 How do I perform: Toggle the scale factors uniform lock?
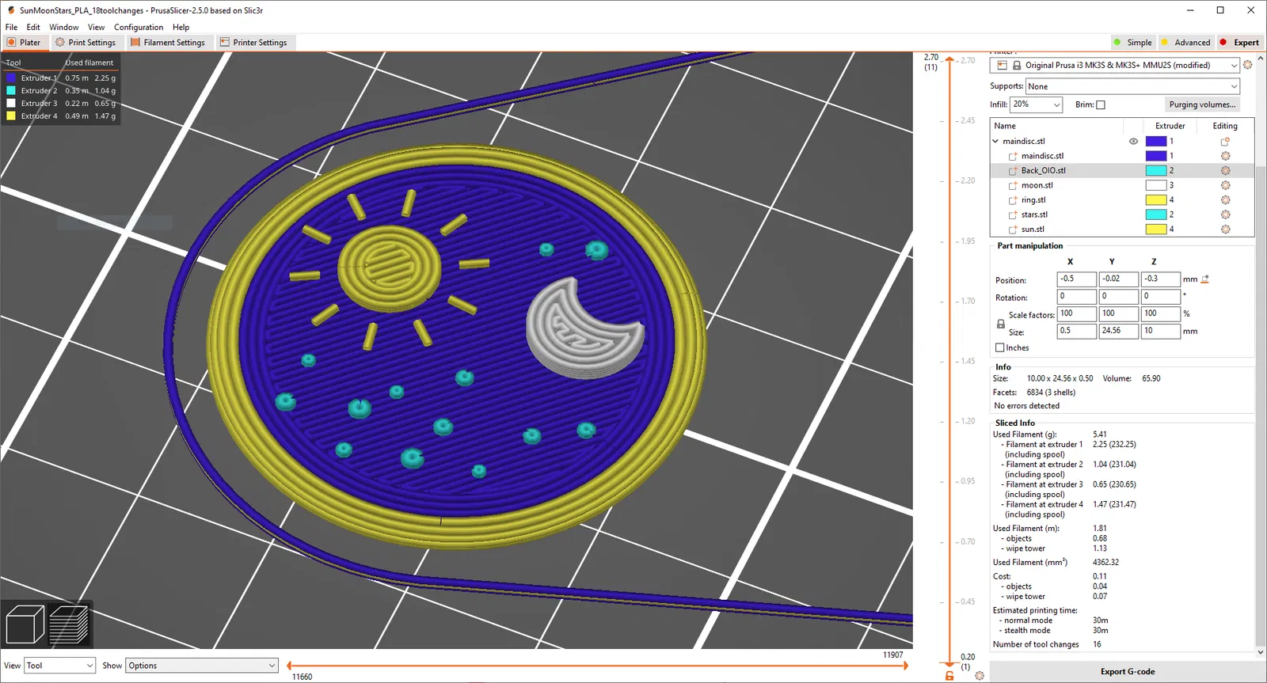1000,323
